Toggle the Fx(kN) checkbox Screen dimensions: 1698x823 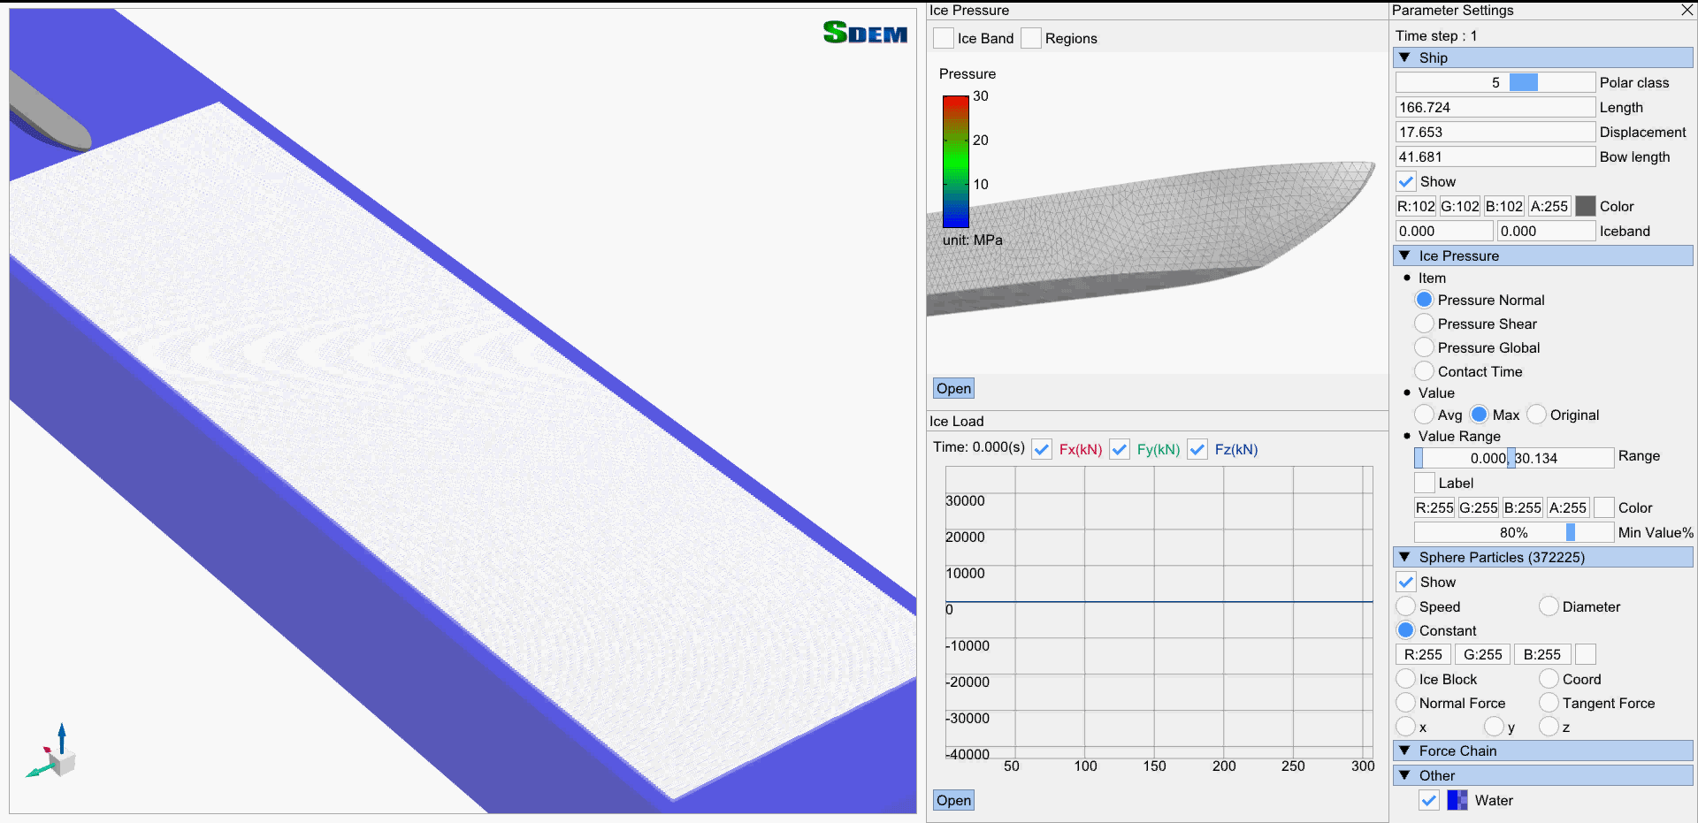tap(1042, 449)
